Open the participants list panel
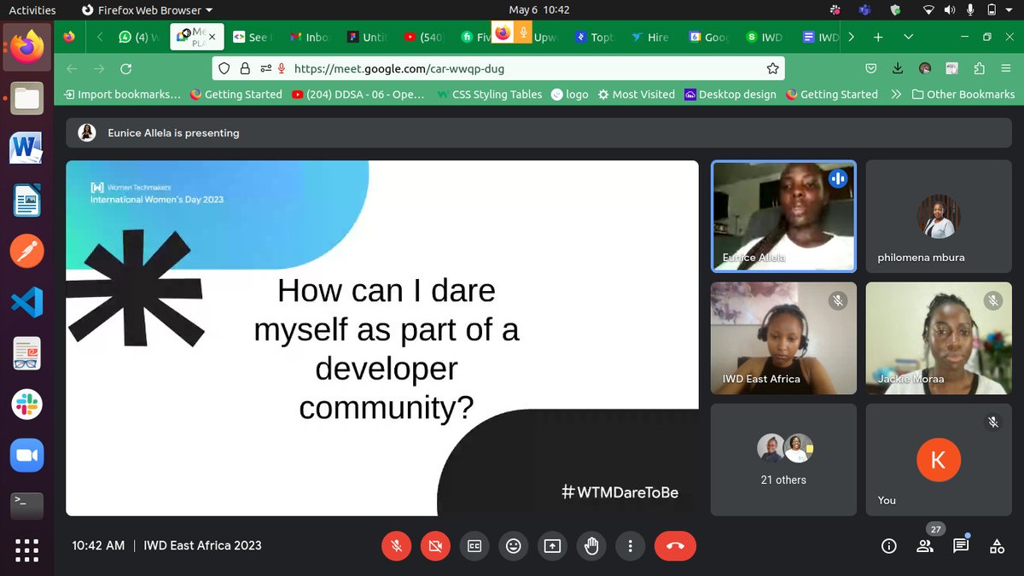Viewport: 1024px width, 576px height. tap(924, 545)
